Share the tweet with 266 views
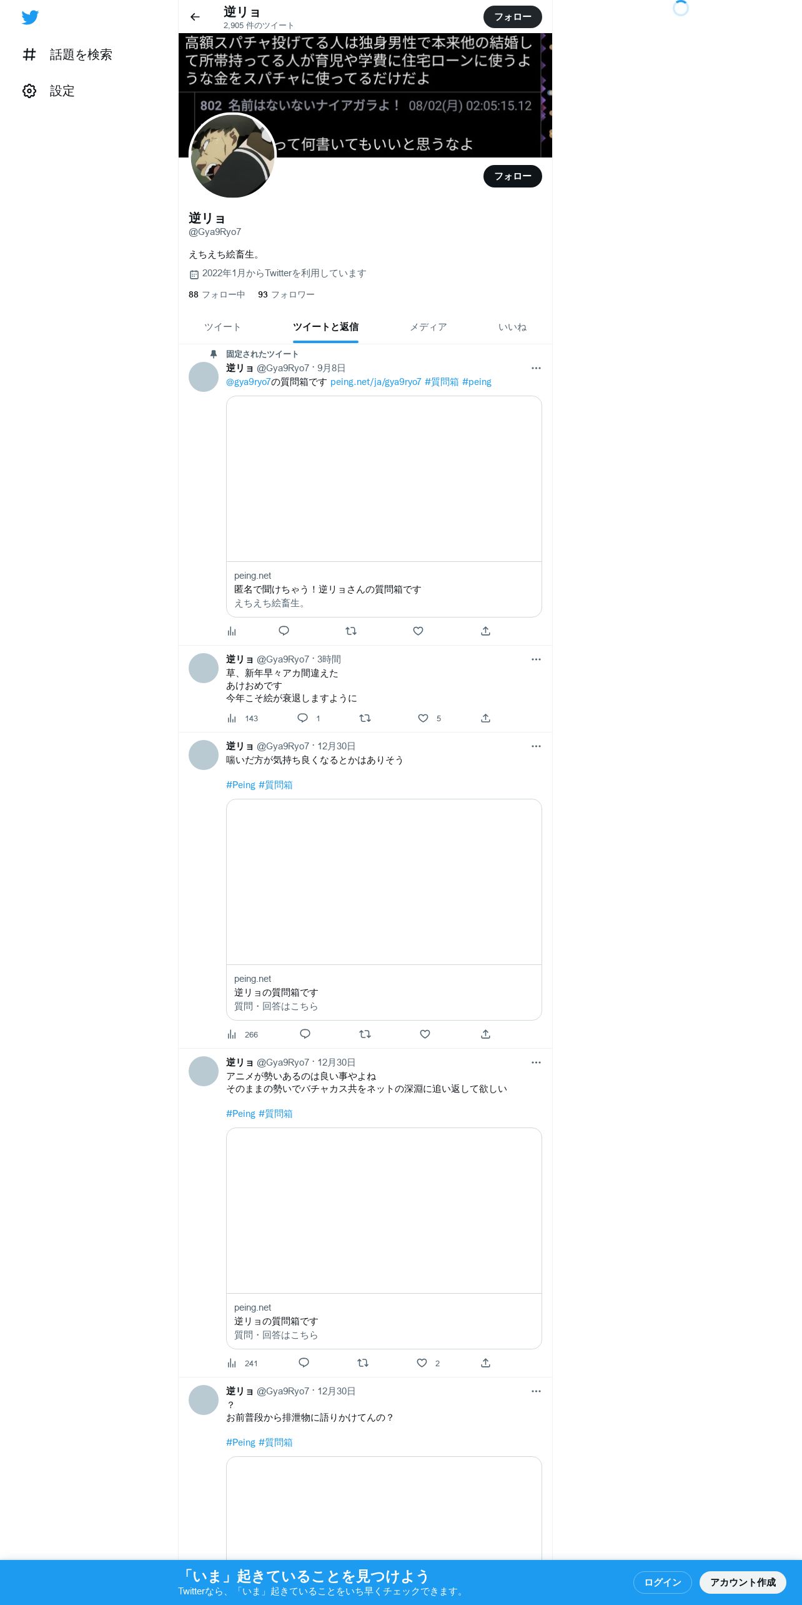This screenshot has height=1605, width=802. [485, 1034]
